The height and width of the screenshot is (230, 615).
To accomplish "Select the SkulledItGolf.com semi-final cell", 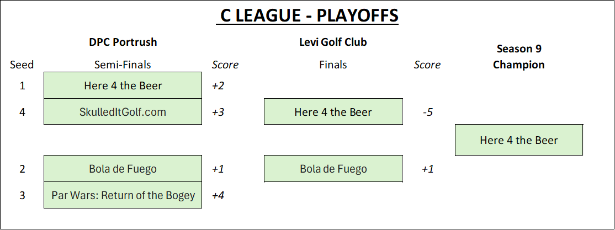I will pyautogui.click(x=123, y=112).
